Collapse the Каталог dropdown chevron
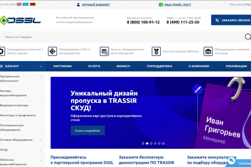The height and width of the screenshot is (167, 251). (x=40, y=66)
